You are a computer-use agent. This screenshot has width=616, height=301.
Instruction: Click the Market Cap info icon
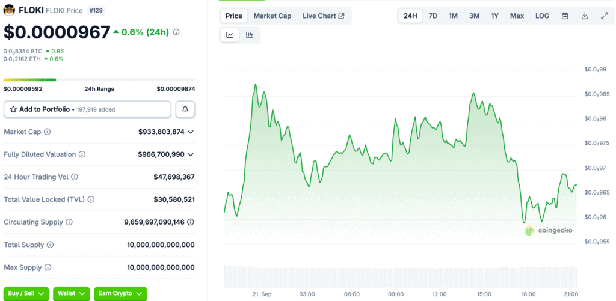[x=48, y=132]
